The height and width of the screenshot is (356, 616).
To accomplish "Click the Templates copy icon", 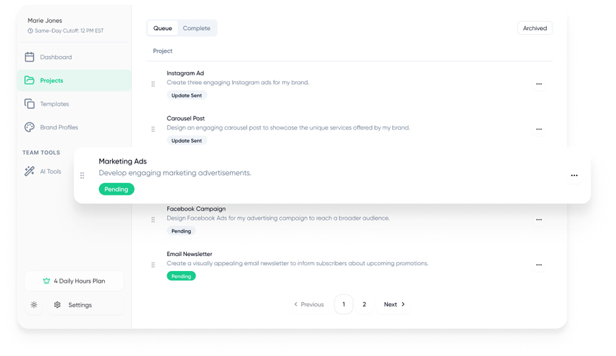I will coord(29,104).
